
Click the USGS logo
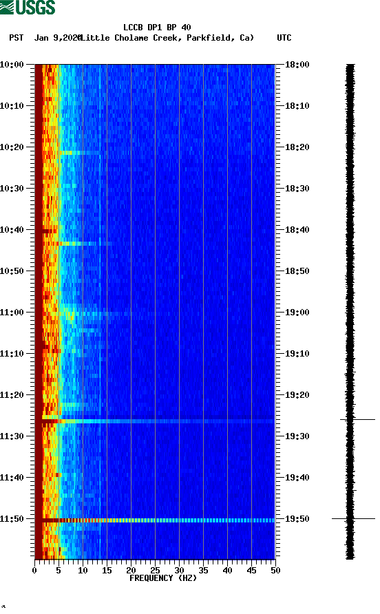pos(28,7)
